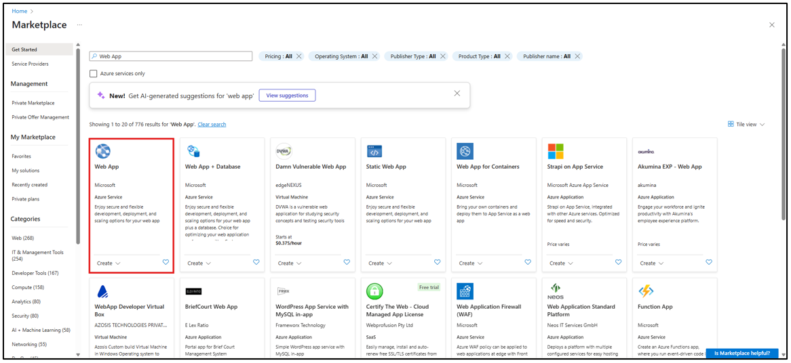The height and width of the screenshot is (363, 791).
Task: Open the Operating System filter pill
Action: coord(341,56)
